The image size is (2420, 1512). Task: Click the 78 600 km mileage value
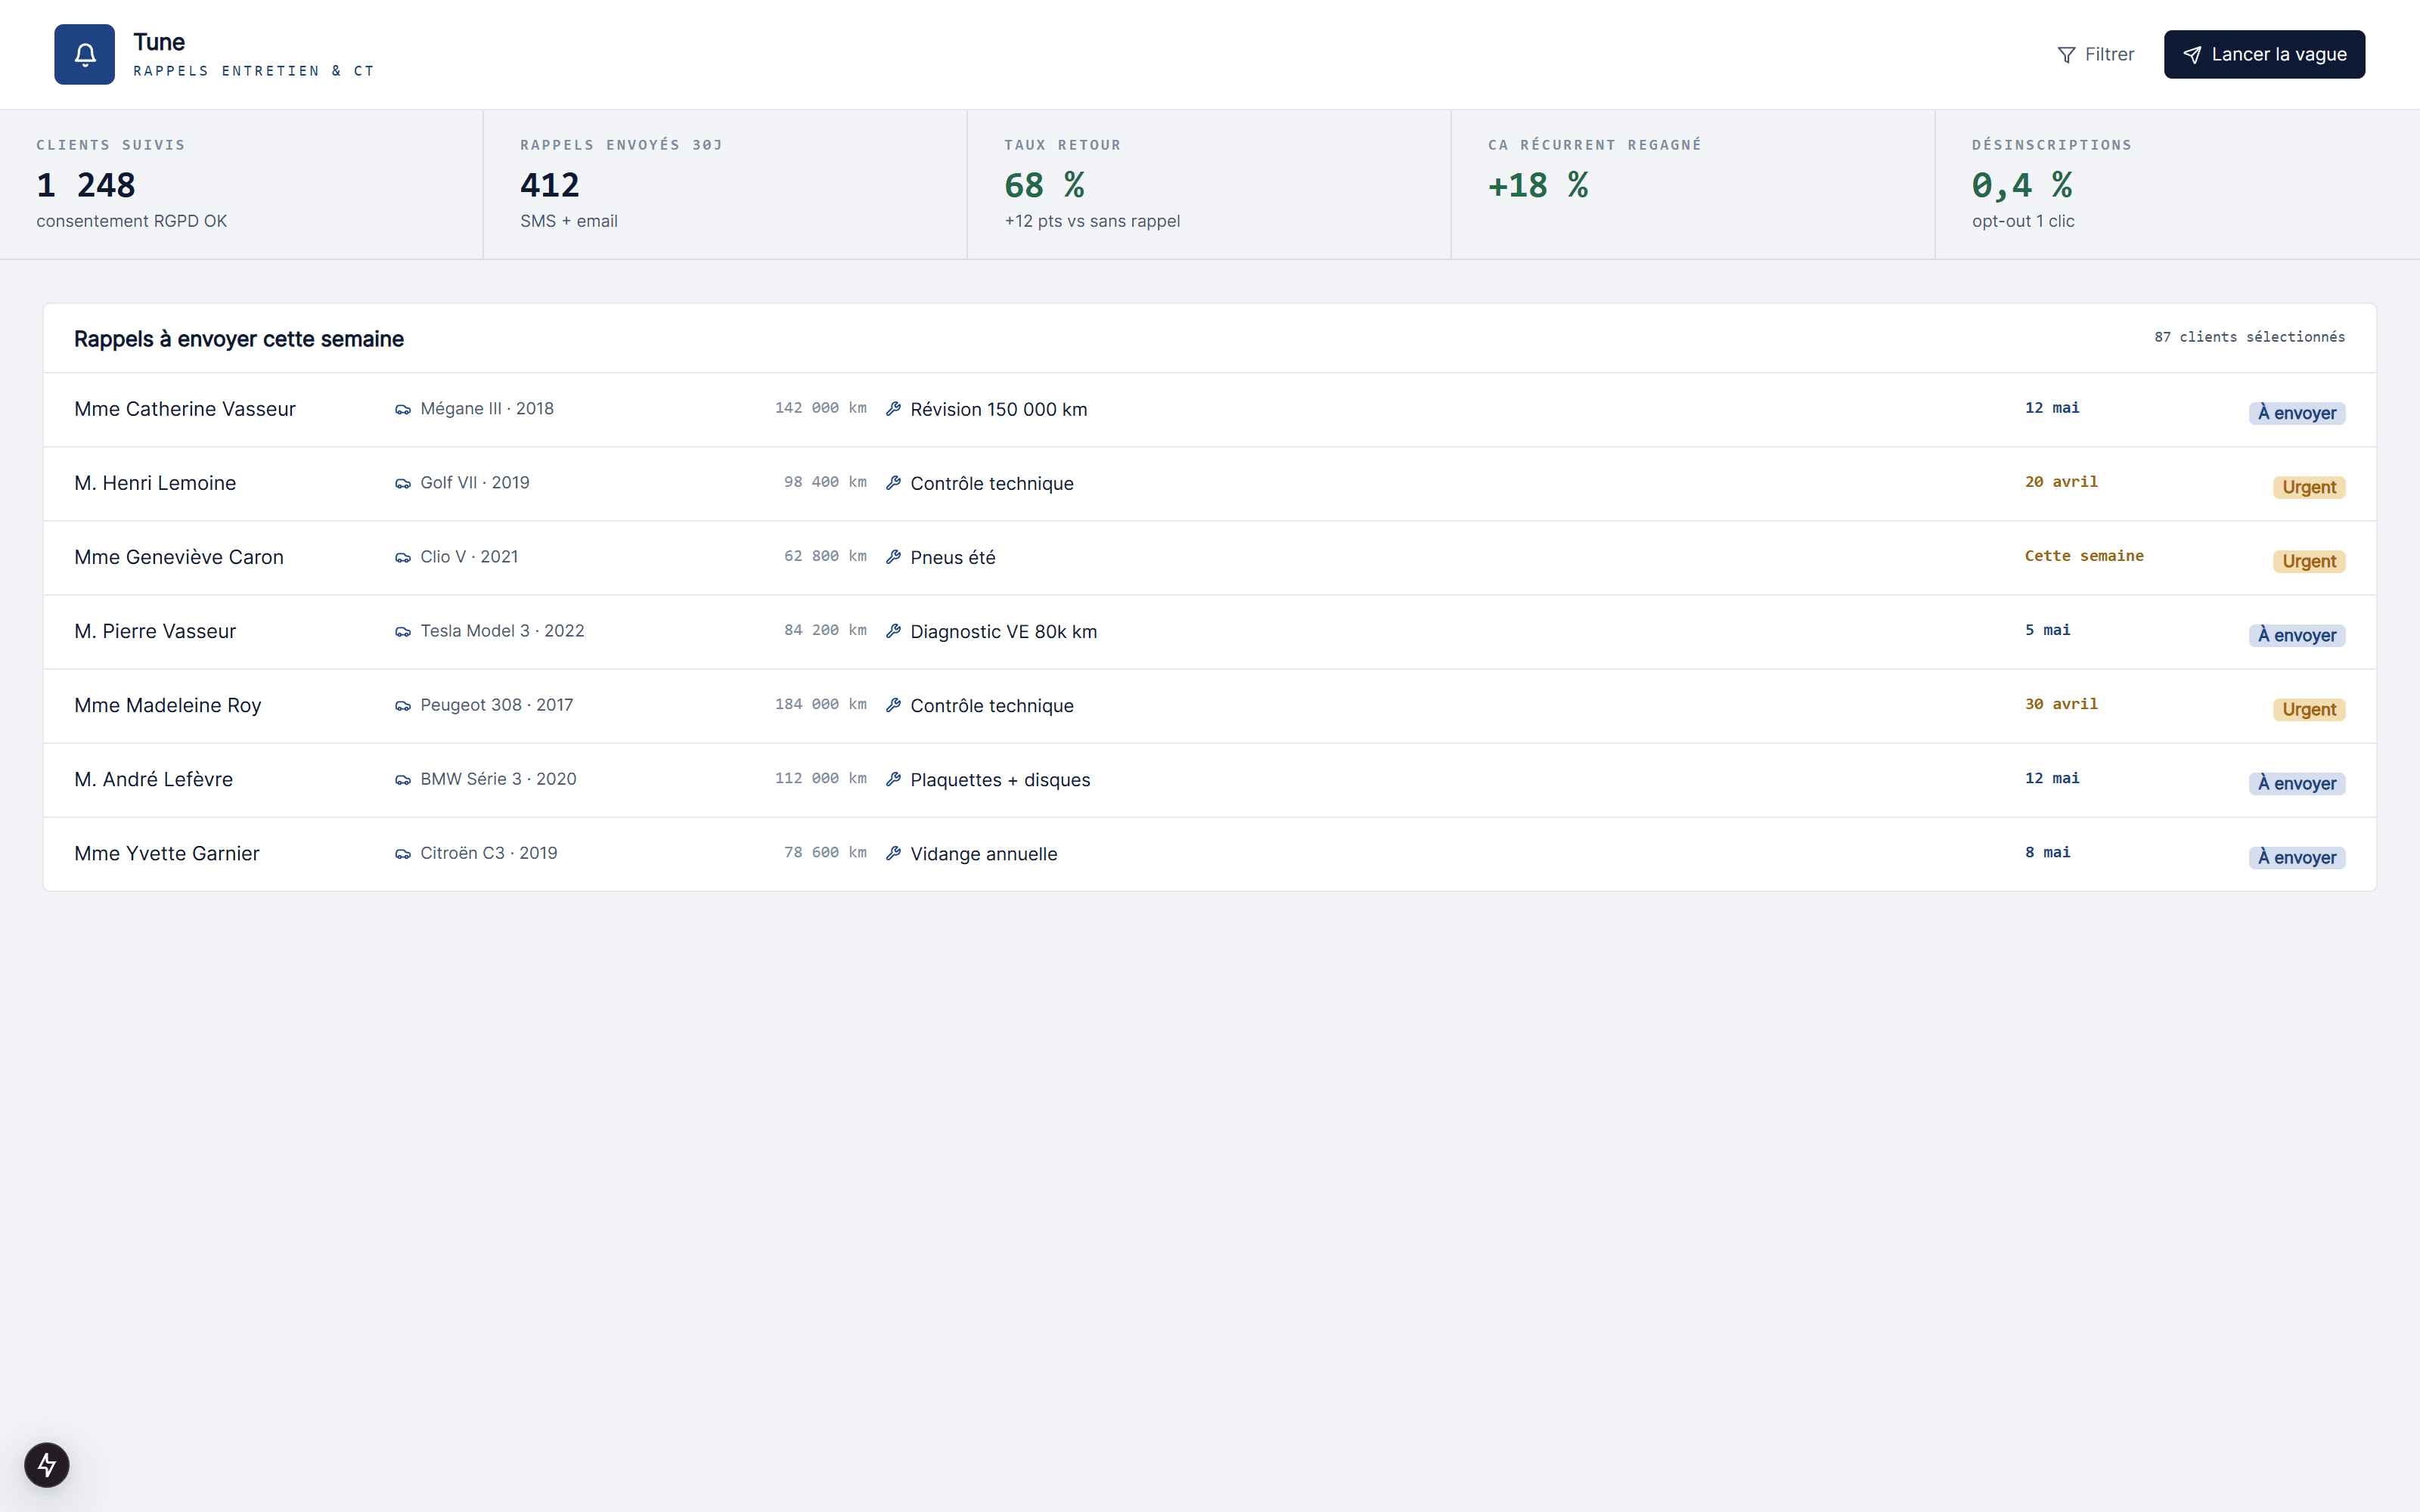(x=825, y=852)
